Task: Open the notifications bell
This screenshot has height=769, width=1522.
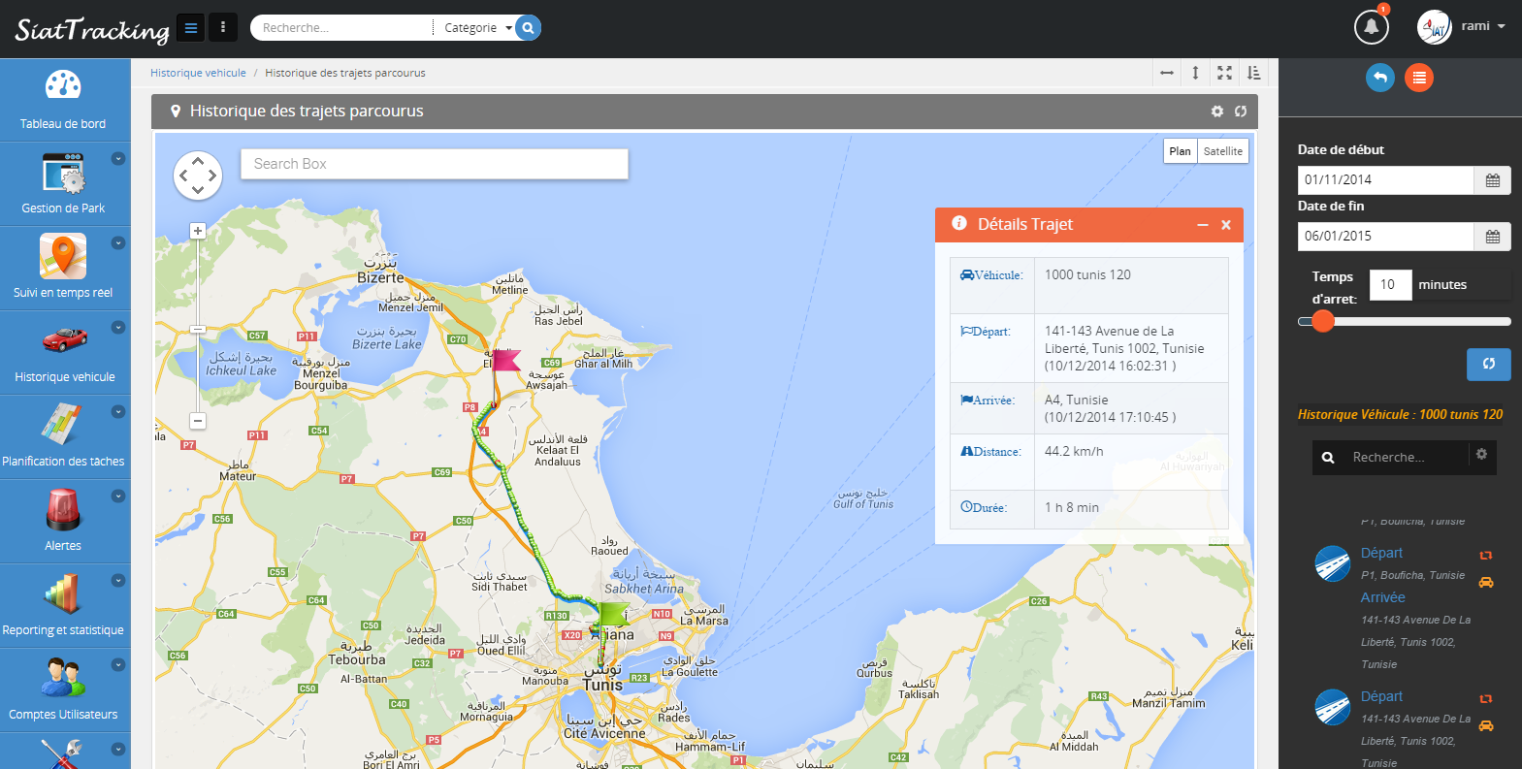Action: (1371, 27)
